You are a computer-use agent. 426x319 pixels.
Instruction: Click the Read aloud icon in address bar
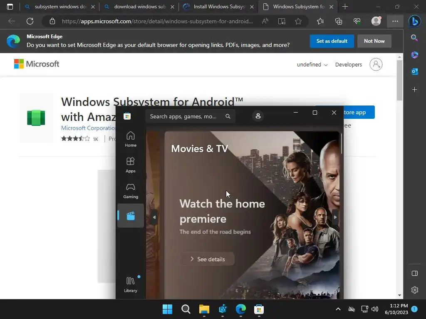tap(265, 21)
